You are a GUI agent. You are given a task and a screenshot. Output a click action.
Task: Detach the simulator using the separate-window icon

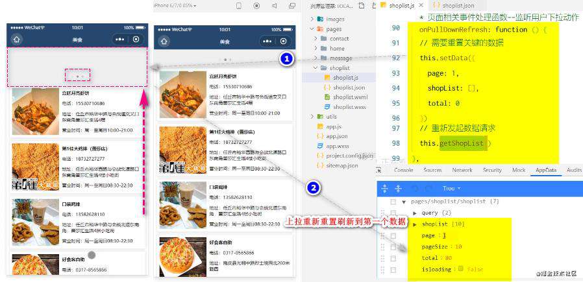[x=292, y=6]
